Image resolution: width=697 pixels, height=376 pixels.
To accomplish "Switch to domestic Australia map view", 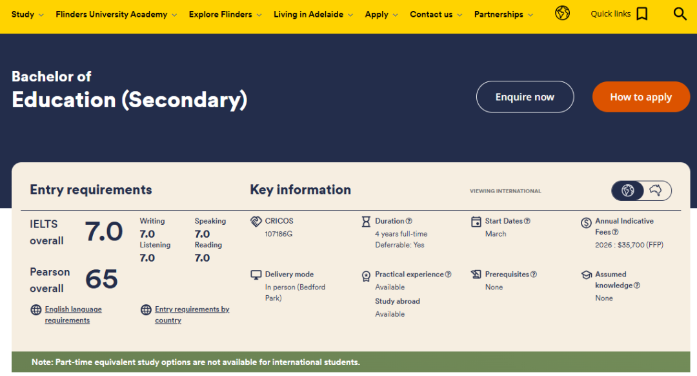I will [656, 191].
